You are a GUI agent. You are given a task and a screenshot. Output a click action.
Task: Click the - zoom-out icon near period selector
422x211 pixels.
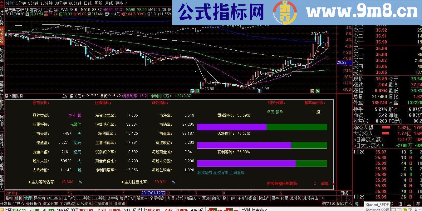coord(344,198)
